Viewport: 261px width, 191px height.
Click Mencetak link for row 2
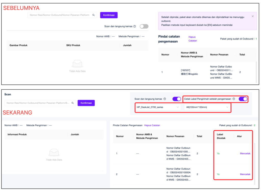(x=245, y=174)
